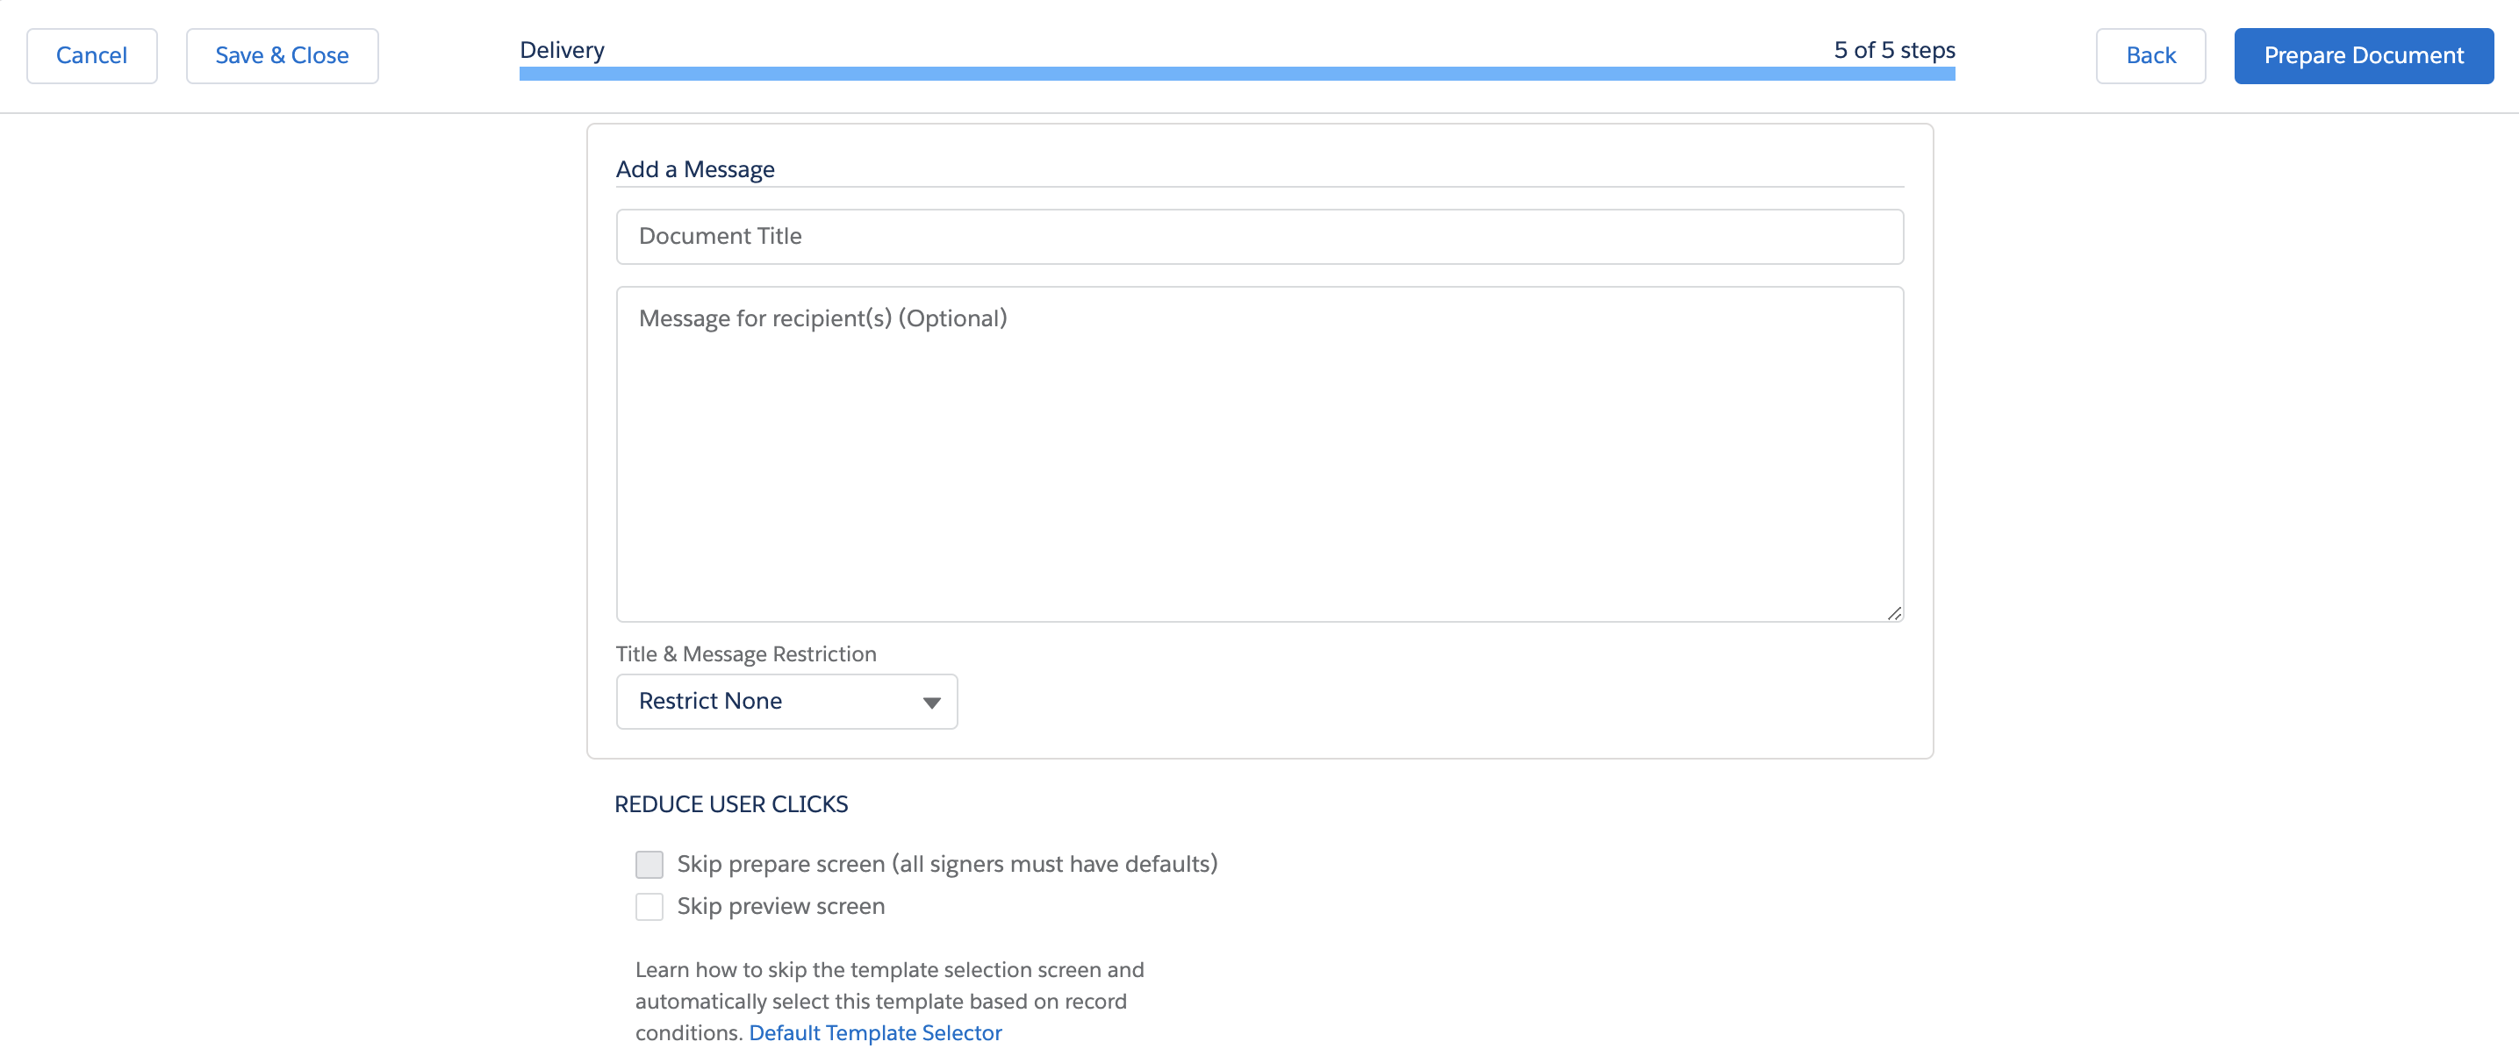Click into the recipient message textarea

click(x=1259, y=453)
